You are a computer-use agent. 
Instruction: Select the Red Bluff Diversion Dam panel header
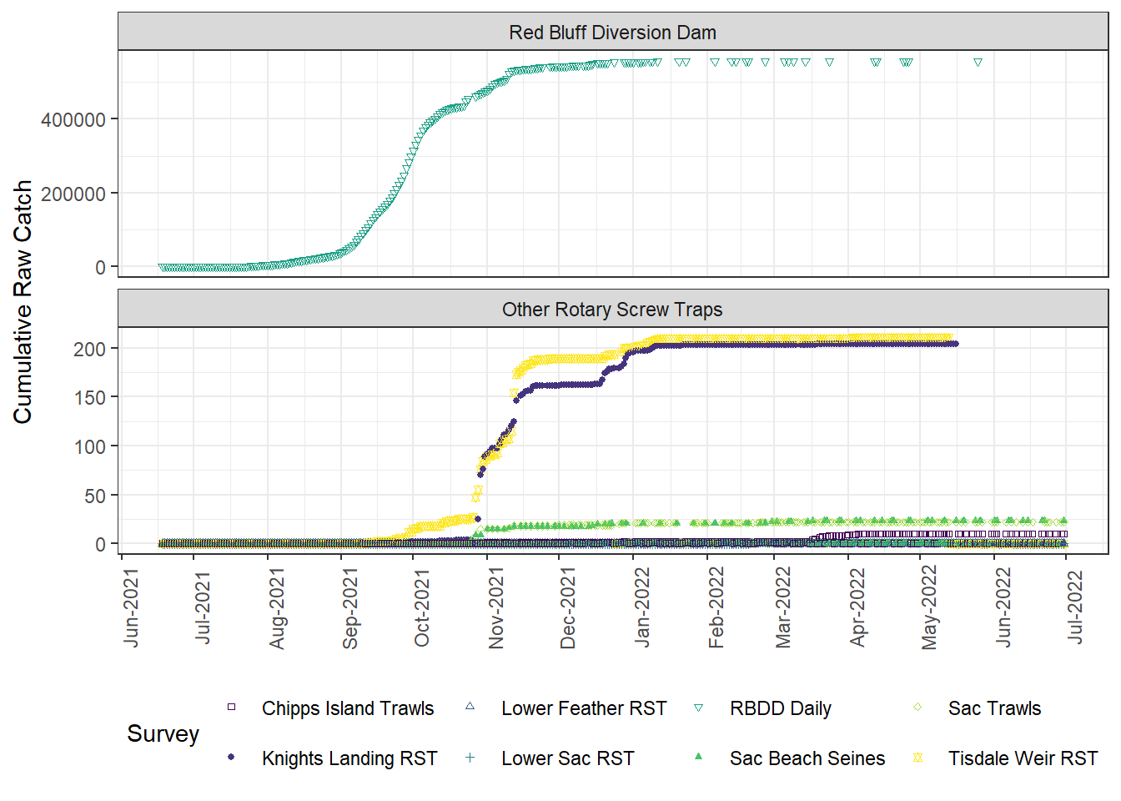612,33
